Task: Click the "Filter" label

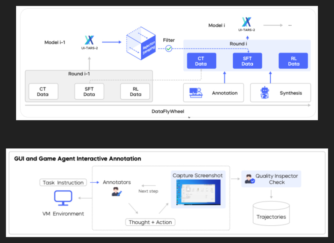Action: pos(169,40)
